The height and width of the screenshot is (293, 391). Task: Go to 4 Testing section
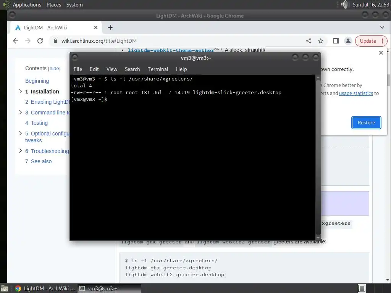36,123
